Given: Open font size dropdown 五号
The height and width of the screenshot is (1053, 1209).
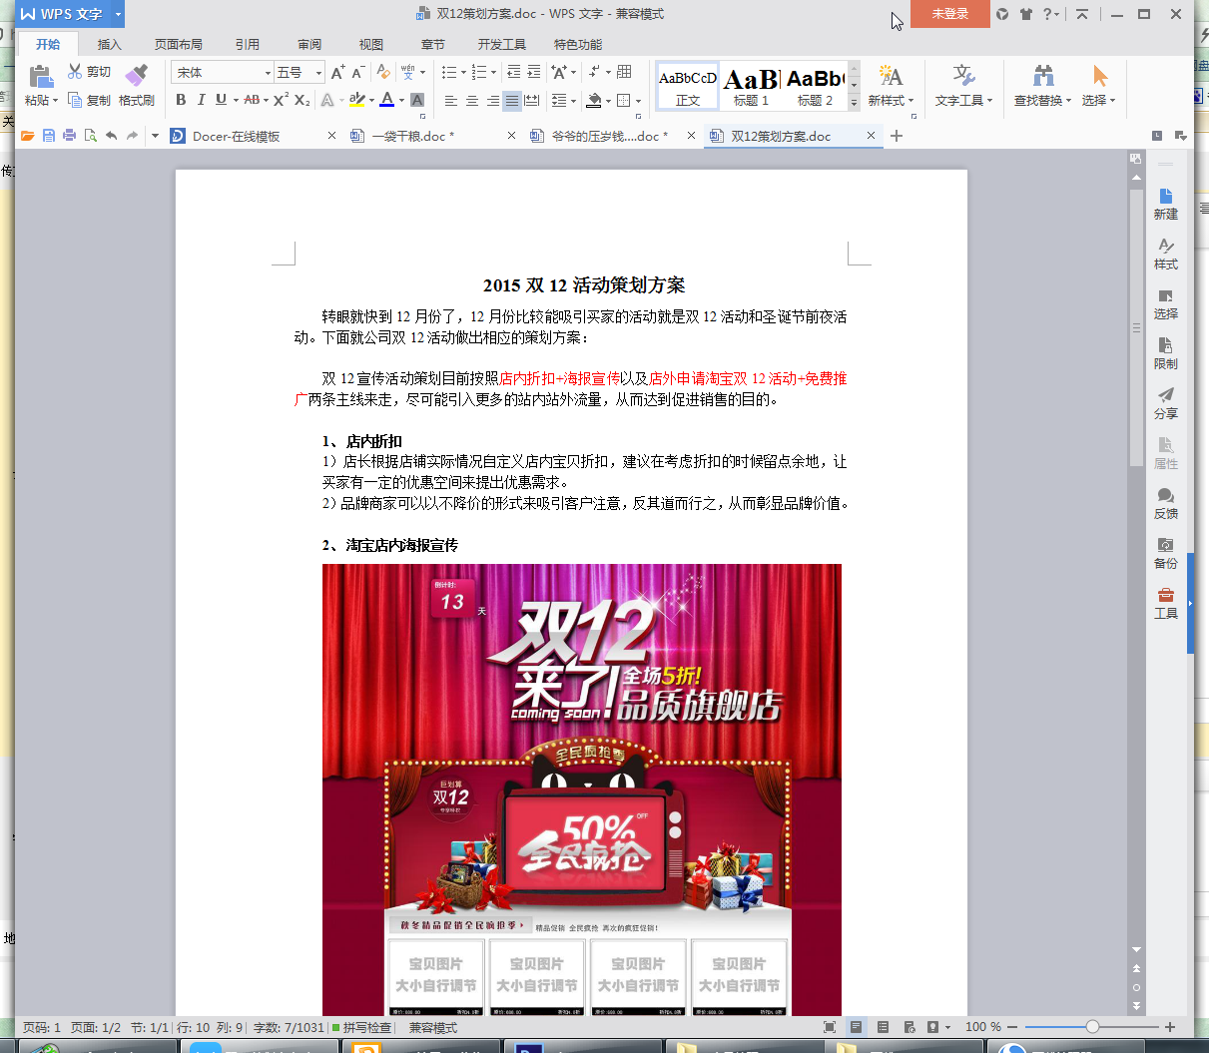Looking at the screenshot, I should click(x=318, y=73).
